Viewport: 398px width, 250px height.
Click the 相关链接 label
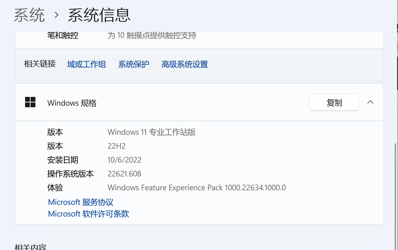[40, 64]
